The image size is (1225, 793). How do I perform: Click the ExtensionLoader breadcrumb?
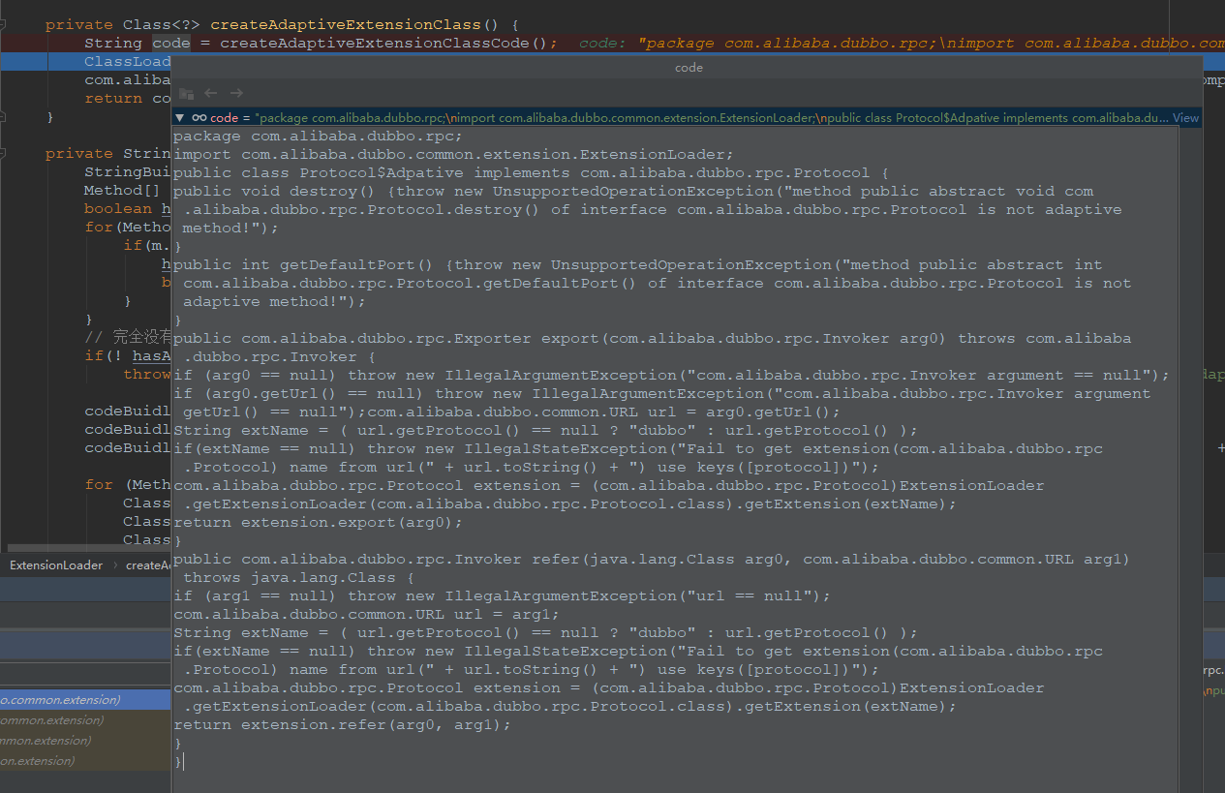[56, 565]
